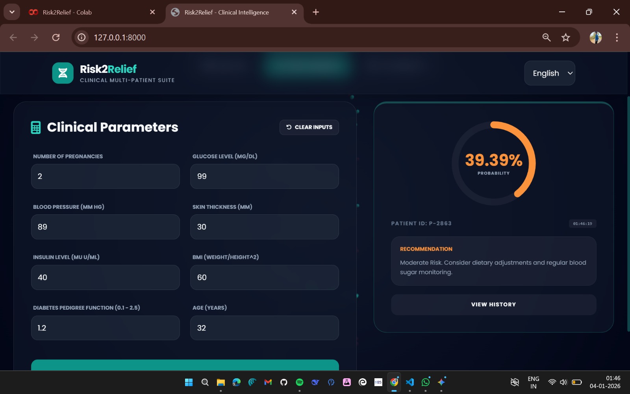Select the BMI input field
The image size is (630, 394).
pos(265,277)
